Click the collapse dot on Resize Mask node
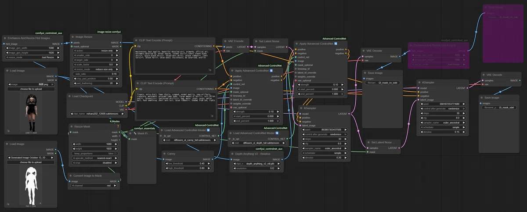Viewport: 527px width, 212px height. click(x=72, y=126)
